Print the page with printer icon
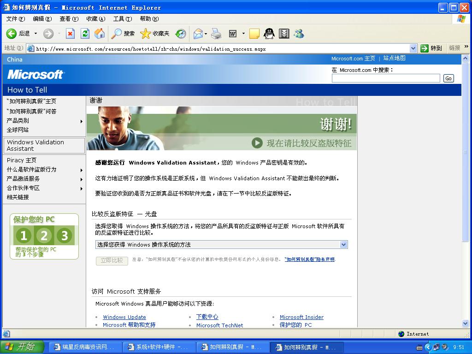 click(x=217, y=33)
